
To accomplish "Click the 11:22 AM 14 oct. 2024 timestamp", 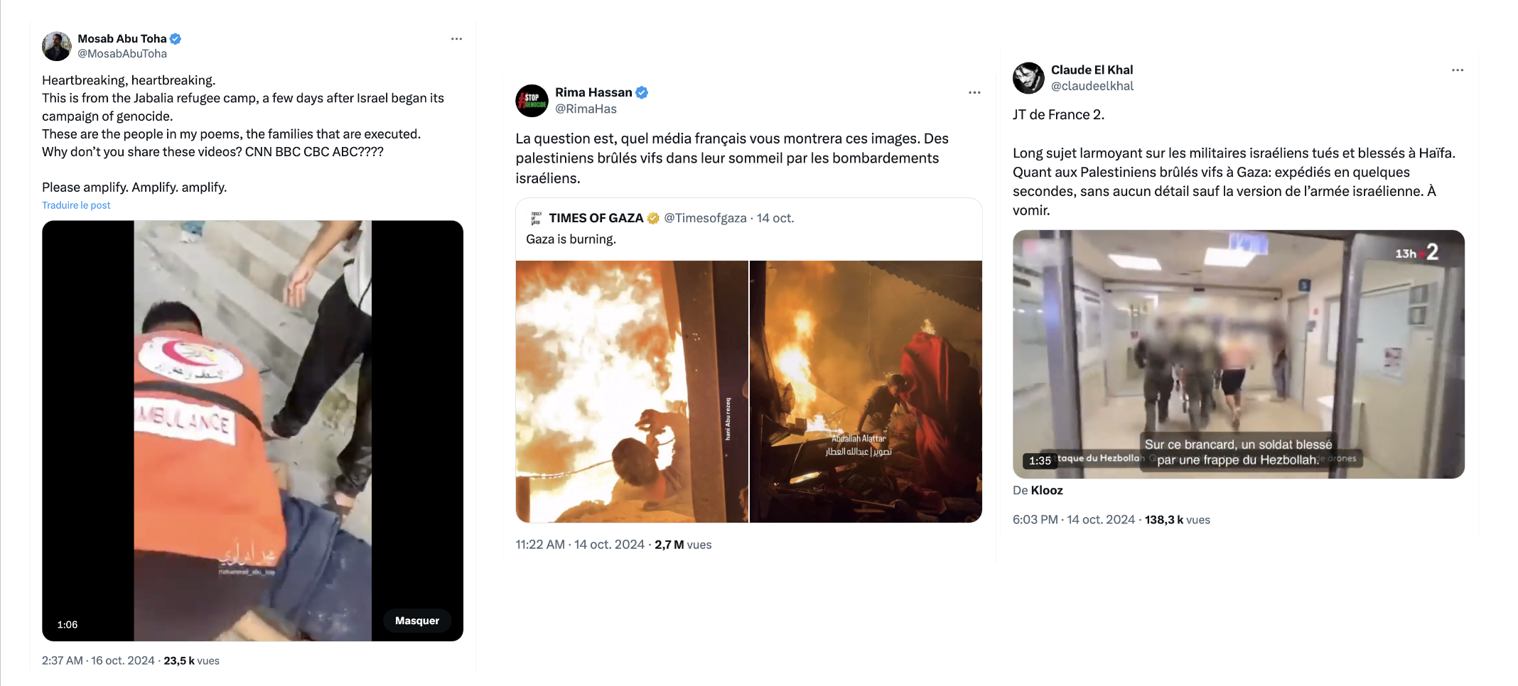I will point(580,545).
